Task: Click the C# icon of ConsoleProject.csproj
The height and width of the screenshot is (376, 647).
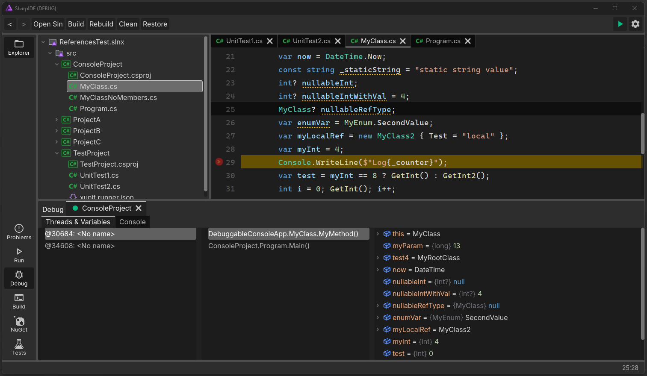Action: pos(73,75)
